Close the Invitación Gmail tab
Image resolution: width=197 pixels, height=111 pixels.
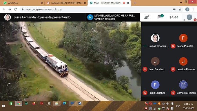[85, 3]
